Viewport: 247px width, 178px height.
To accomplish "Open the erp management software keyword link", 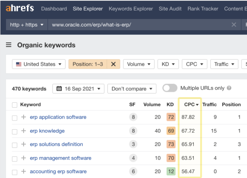I will coord(61,158).
